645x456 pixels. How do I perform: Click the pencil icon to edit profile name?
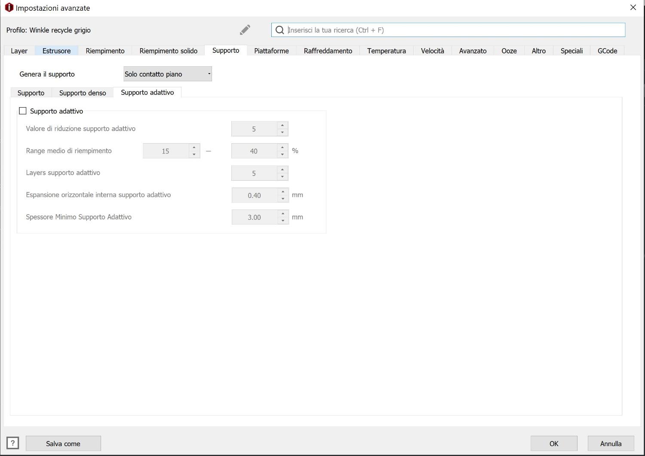[x=245, y=30]
